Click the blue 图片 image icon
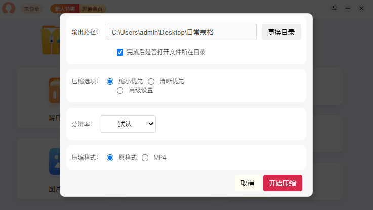The image size is (373, 210). 54,162
